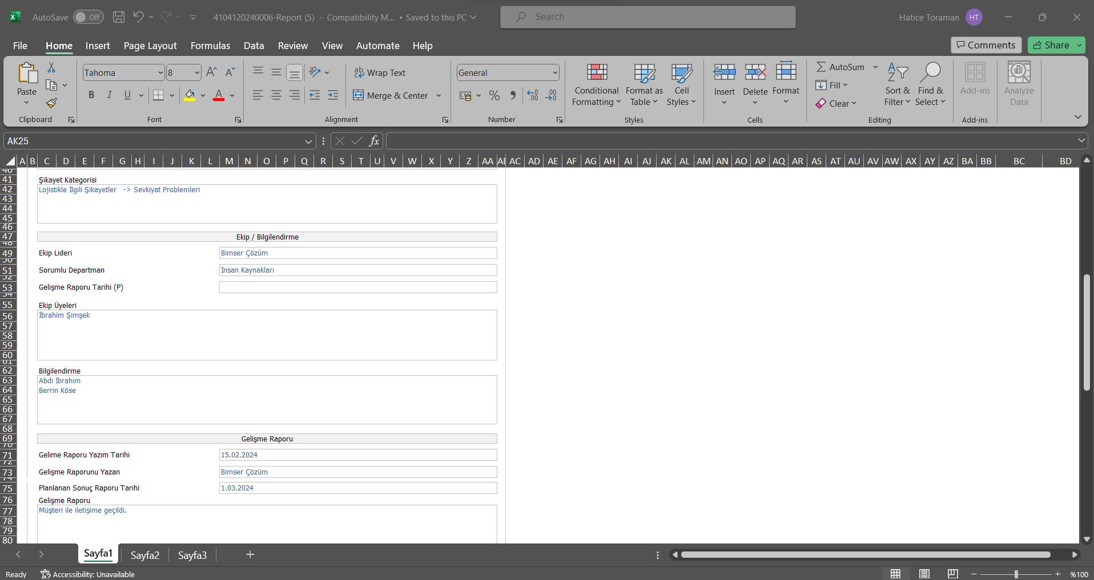Open Sort & Filter dropdown
Viewport: 1094px width, 580px height.
pos(898,85)
